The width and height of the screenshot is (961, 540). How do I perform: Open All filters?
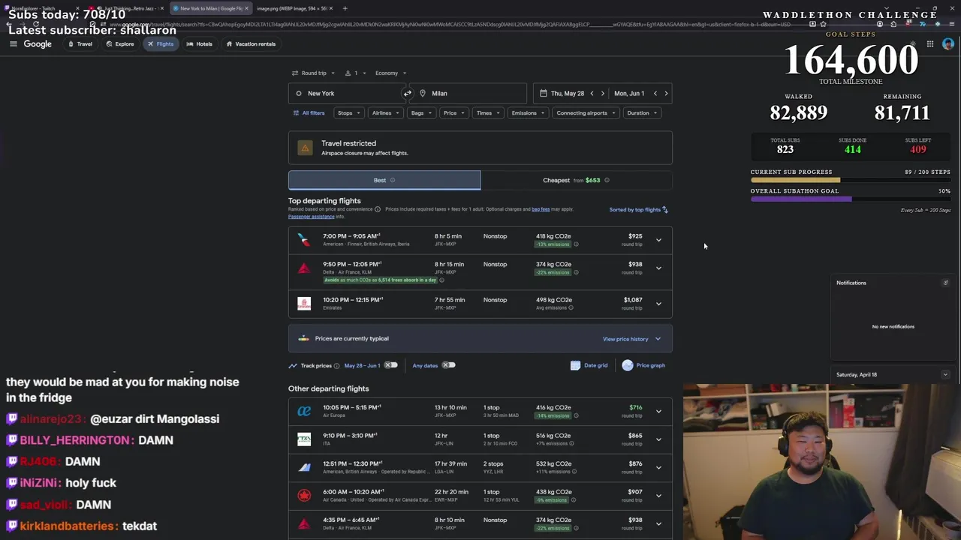(309, 113)
